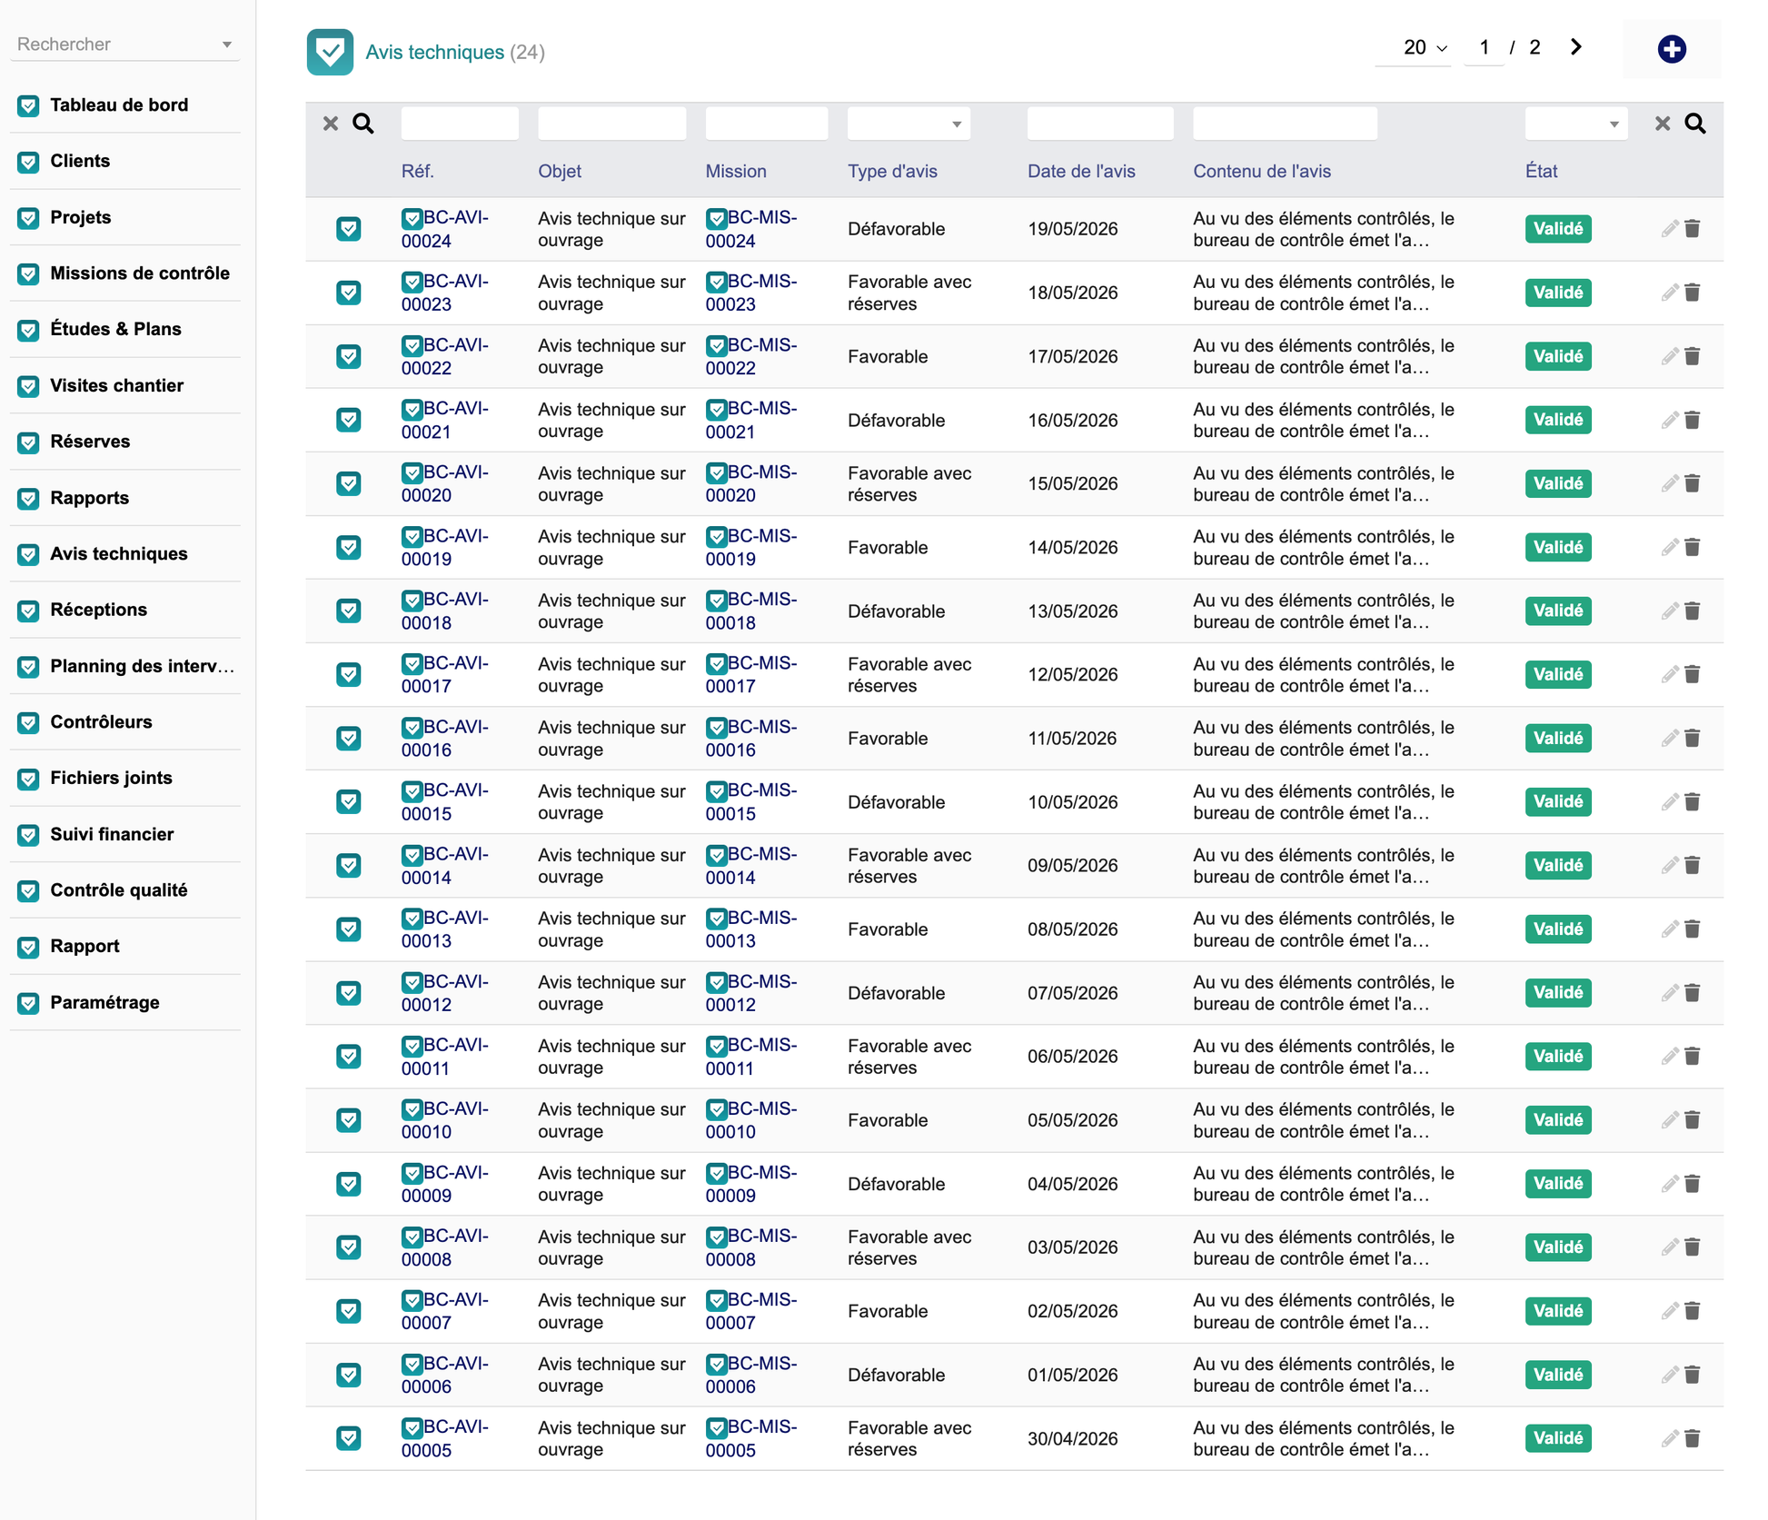Click the Mission filter input field
Screen dimensions: 1768x1520
point(767,124)
